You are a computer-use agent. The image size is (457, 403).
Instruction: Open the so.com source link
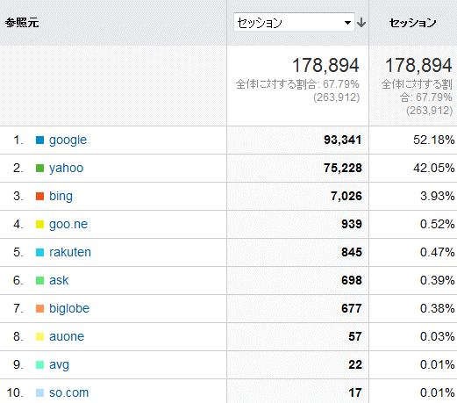point(69,392)
